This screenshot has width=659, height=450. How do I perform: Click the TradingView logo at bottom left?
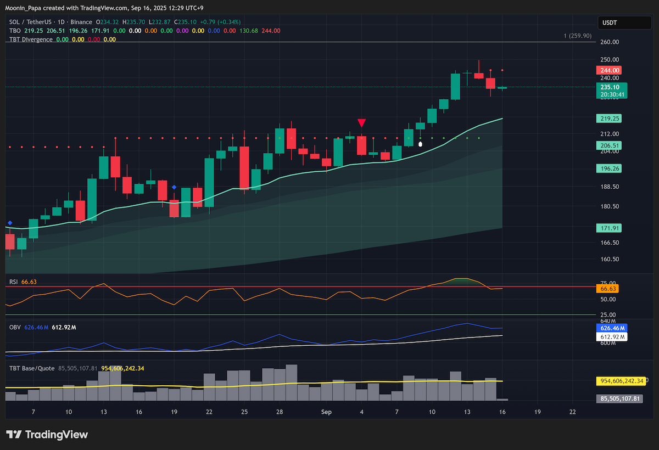(47, 435)
